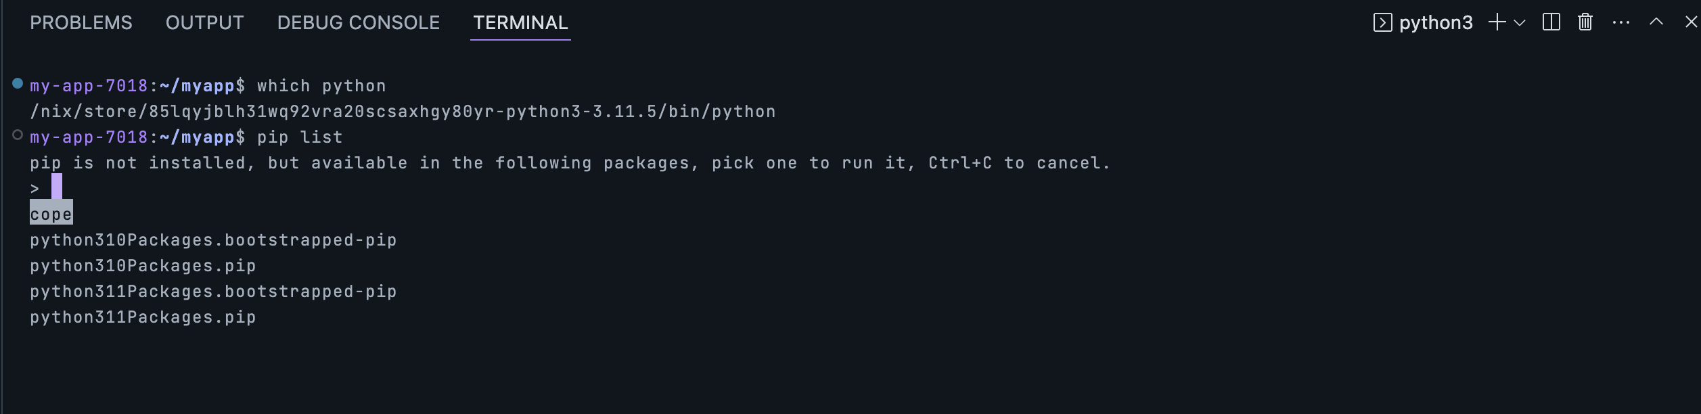Screen dimensions: 1701x414
Task: Split the terminal with split icon
Action: click(1551, 22)
